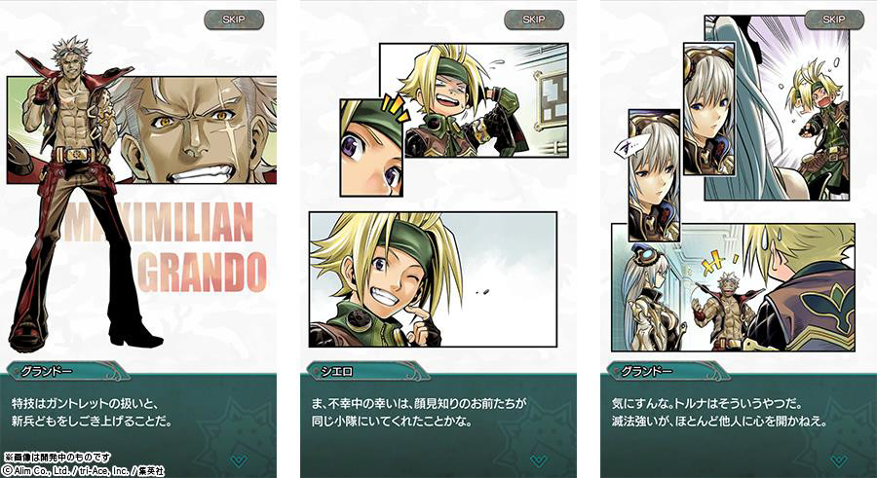
Task: Click SKIP button on the Shiero screen
Action: tap(534, 19)
